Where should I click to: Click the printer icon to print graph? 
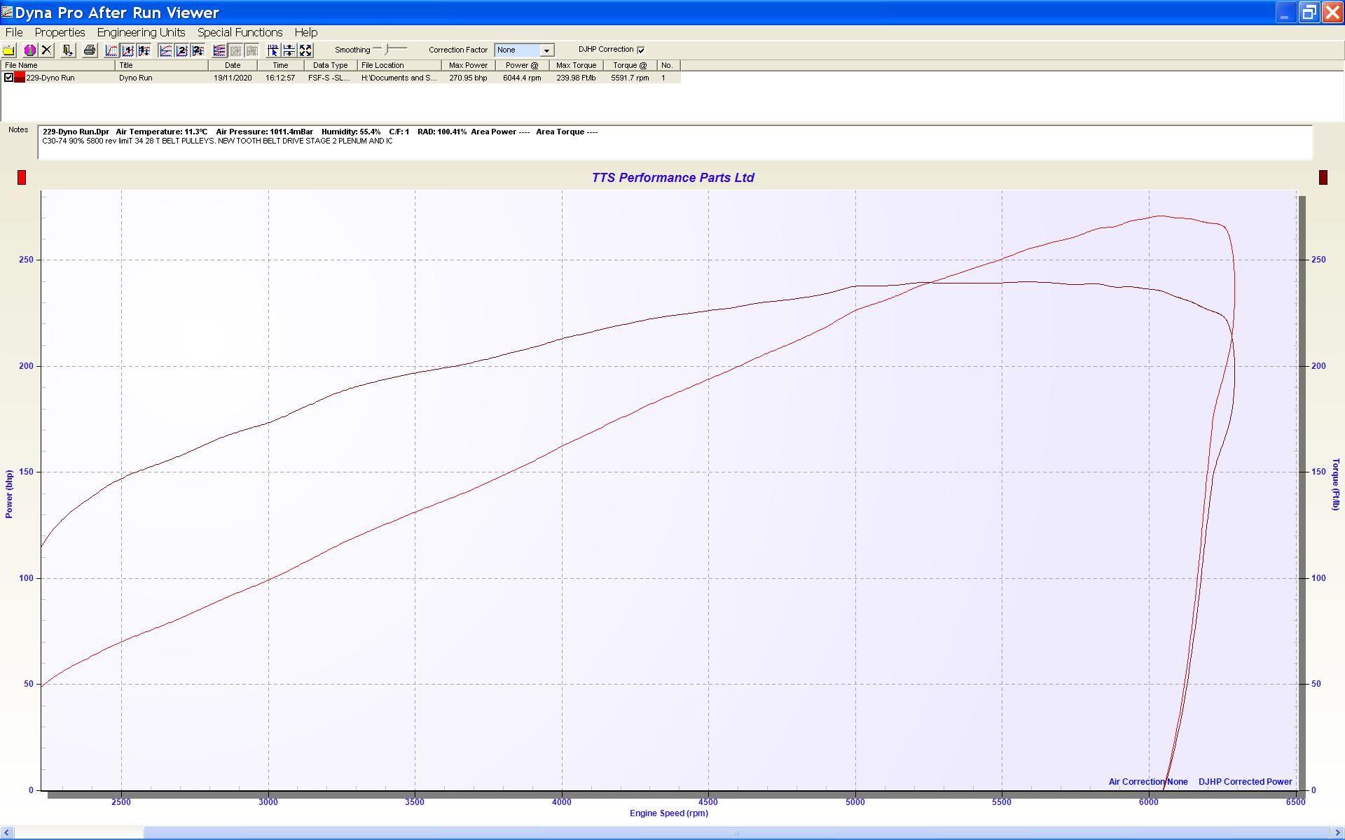[x=89, y=50]
